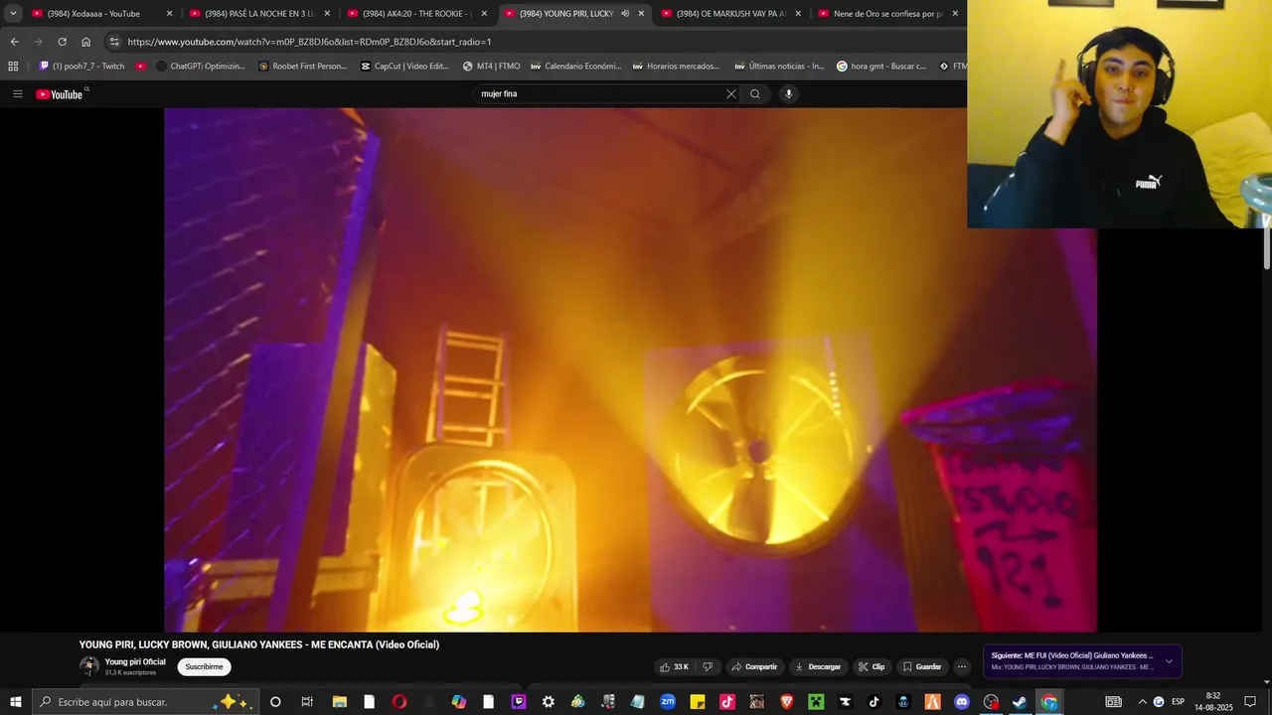Open the page vertical scrollbar thumb
Image resolution: width=1272 pixels, height=715 pixels.
point(1267,249)
